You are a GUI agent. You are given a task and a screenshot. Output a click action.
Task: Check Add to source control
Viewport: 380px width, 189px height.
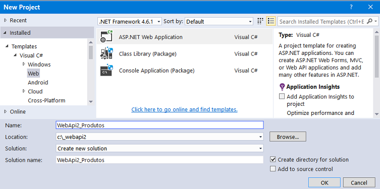pyautogui.click(x=273, y=169)
